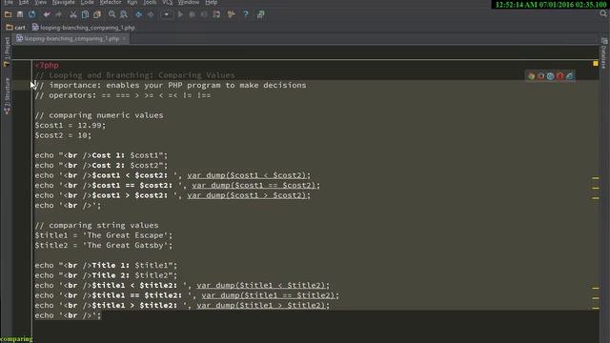Click the Synchronize refresh icon

(31, 14)
